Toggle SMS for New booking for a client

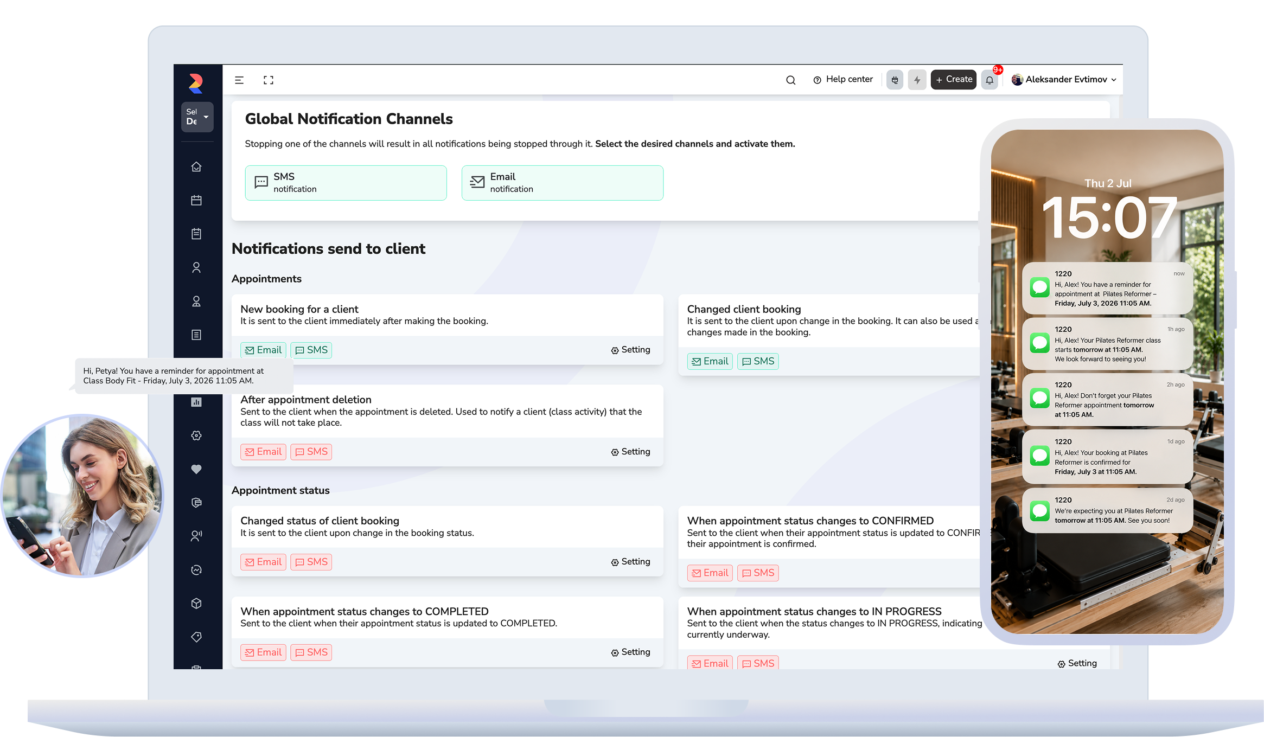311,350
